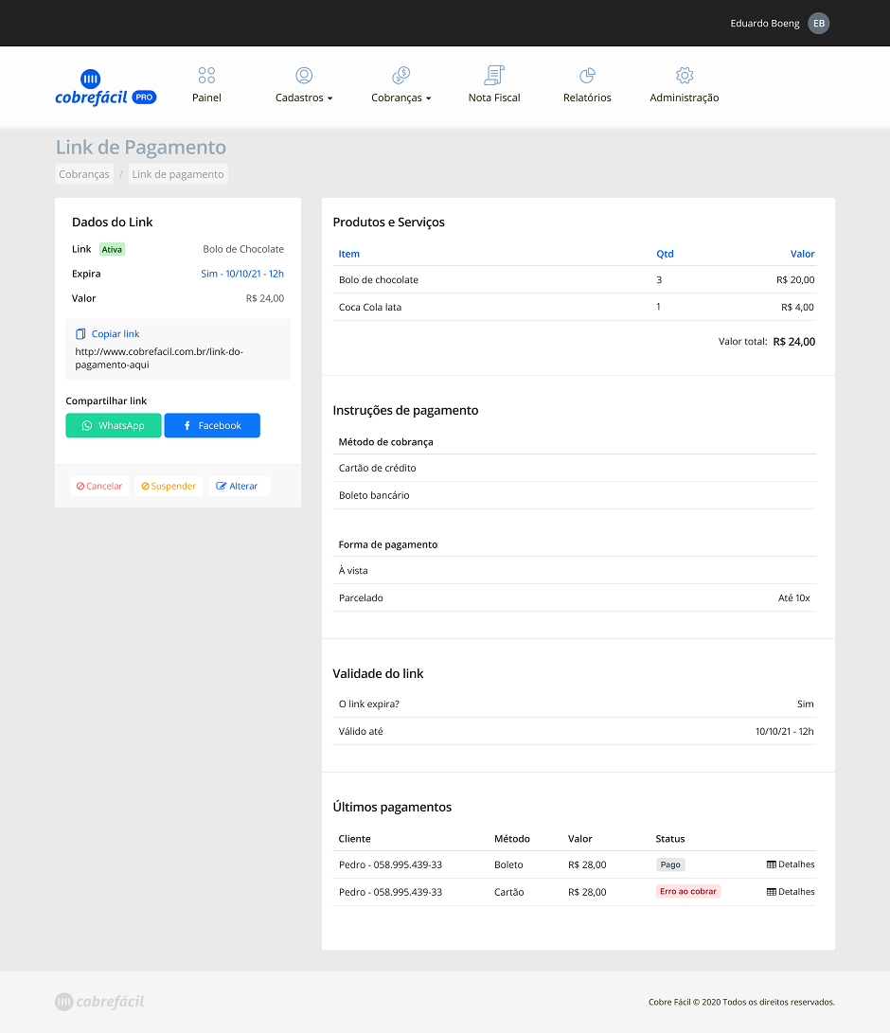The height and width of the screenshot is (1033, 890).
Task: Go to Cobranças breadcrumb
Action: [84, 174]
